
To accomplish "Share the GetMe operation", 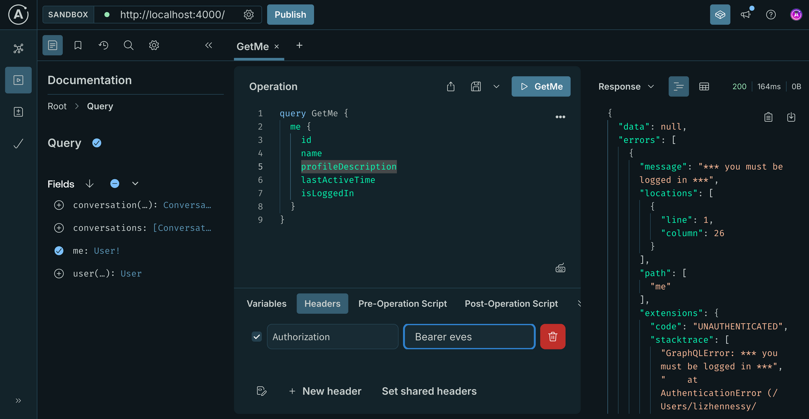I will click(x=450, y=86).
